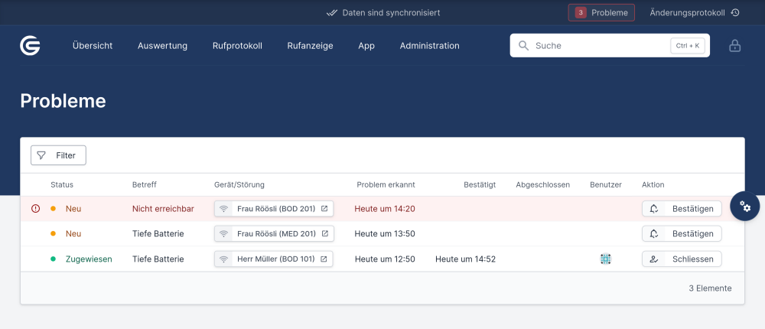Sort by Problem erkannt column header
765x329 pixels.
point(386,184)
